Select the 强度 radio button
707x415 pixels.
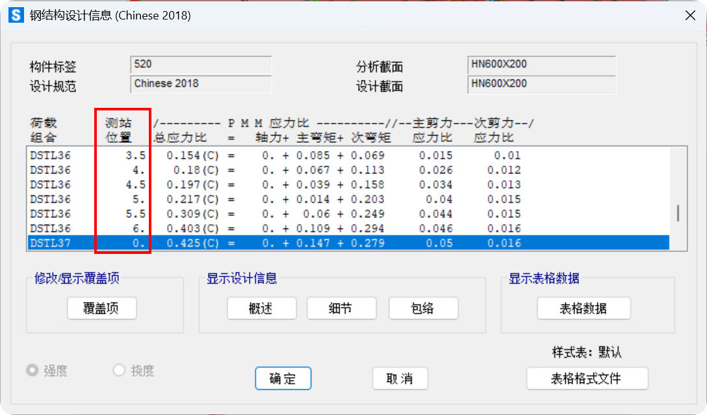click(x=32, y=370)
